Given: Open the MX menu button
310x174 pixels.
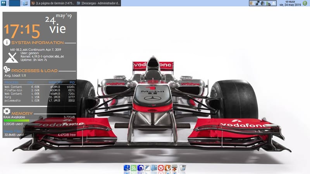Looking at the screenshot, I should [3, 3].
